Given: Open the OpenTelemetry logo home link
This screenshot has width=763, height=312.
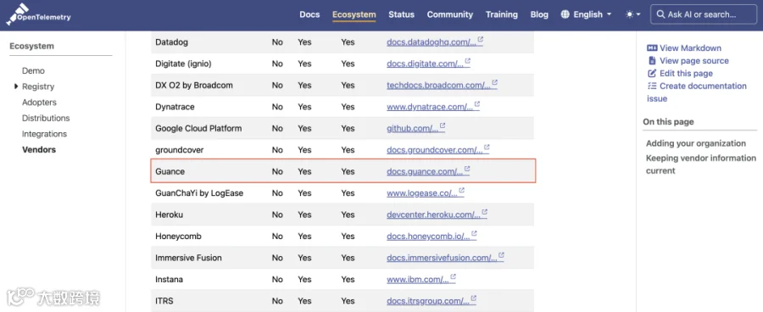Looking at the screenshot, I should click(x=38, y=14).
